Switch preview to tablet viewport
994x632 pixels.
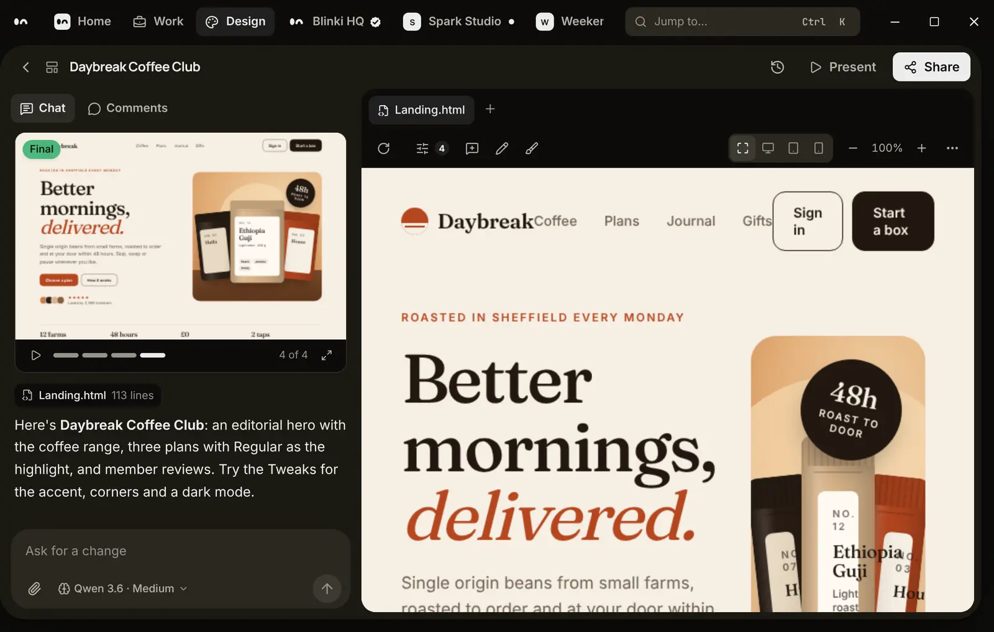point(793,148)
